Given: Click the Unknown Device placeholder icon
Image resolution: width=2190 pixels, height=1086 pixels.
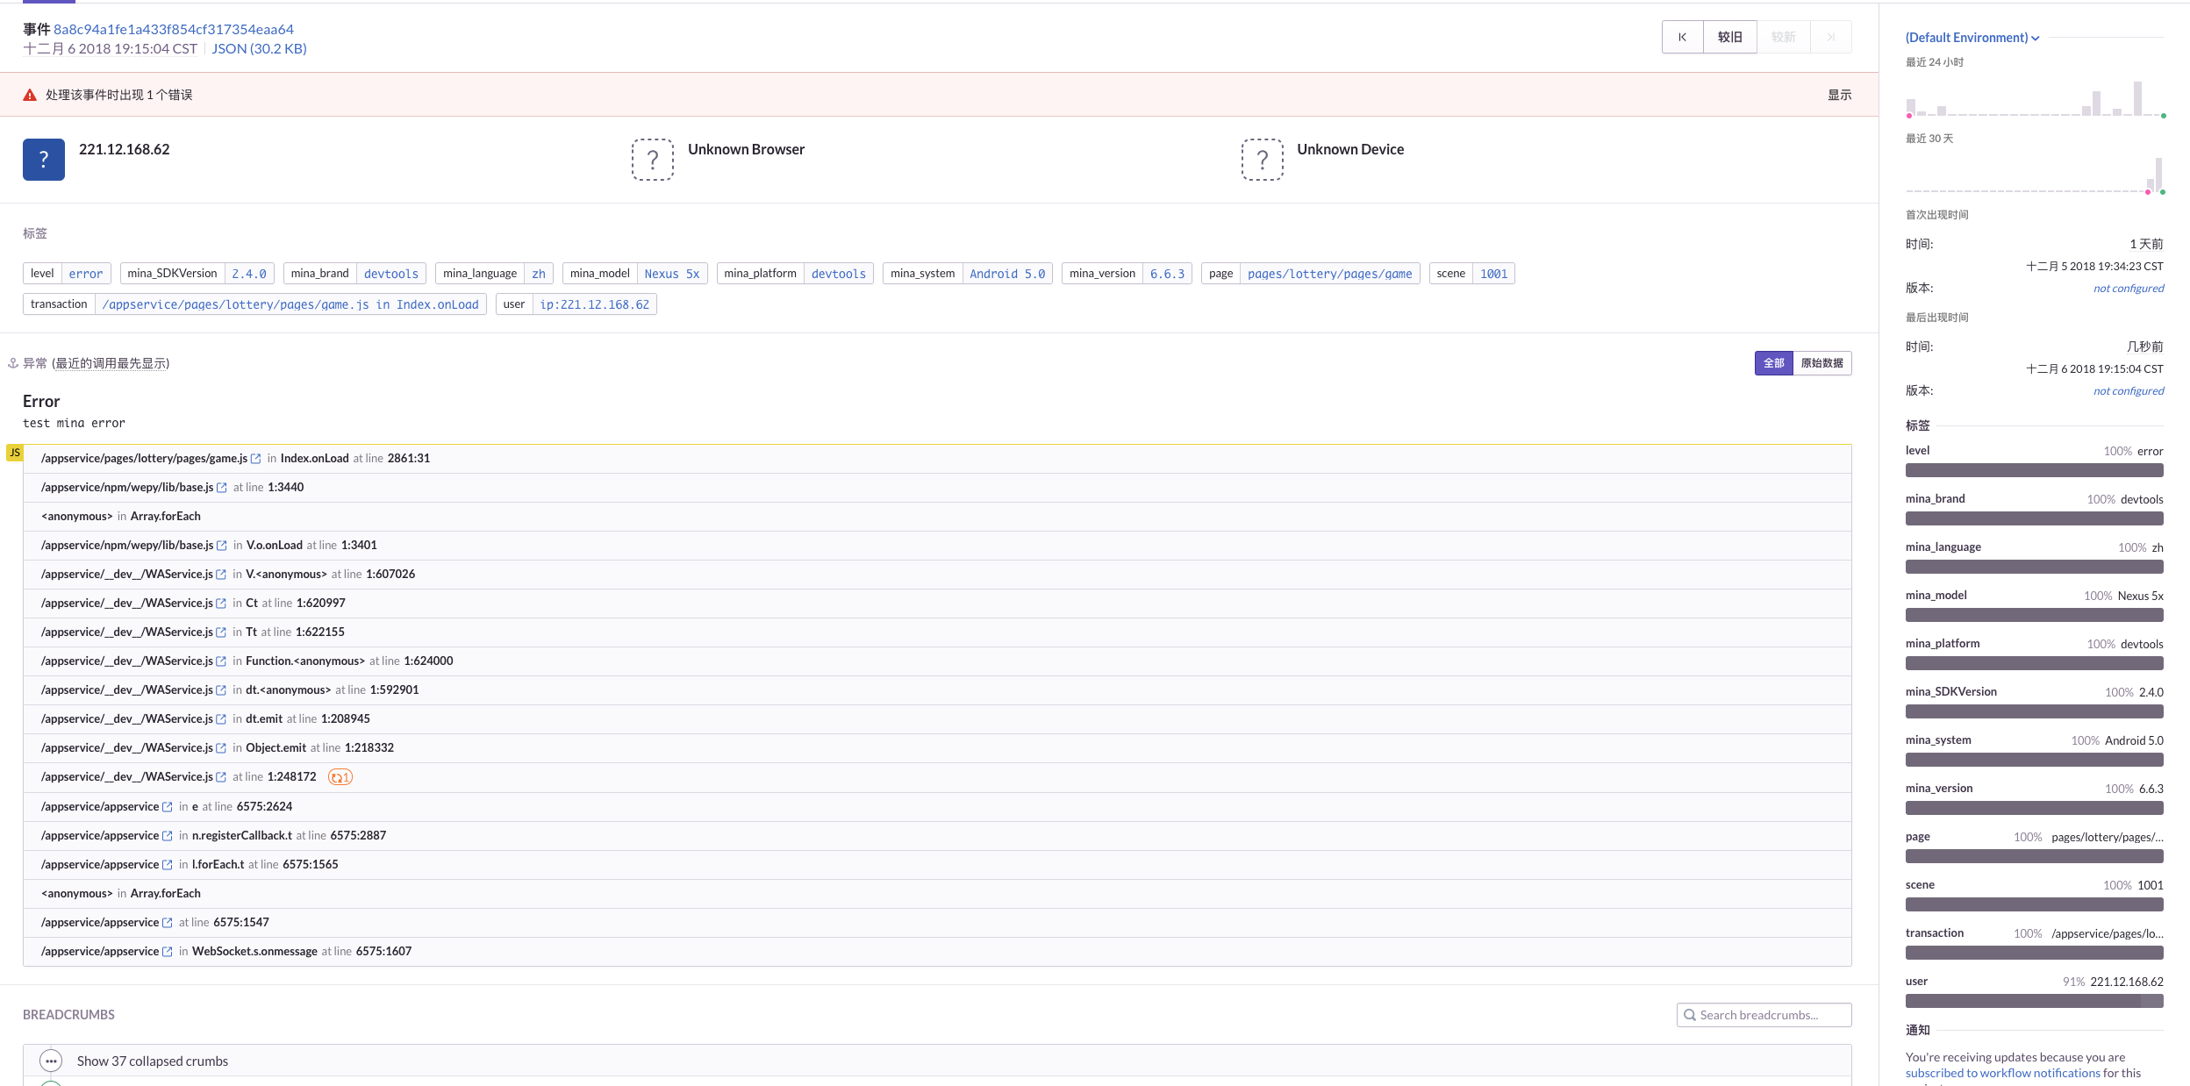Looking at the screenshot, I should pos(1262,160).
